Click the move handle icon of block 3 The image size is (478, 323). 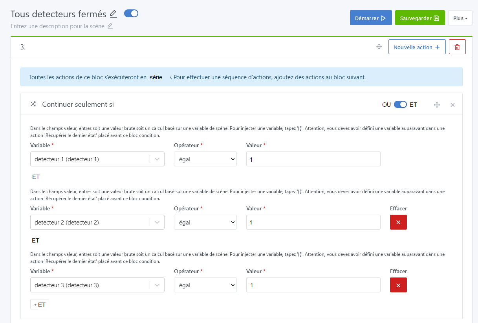pyautogui.click(x=379, y=47)
